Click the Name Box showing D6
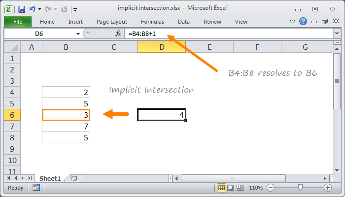The height and width of the screenshot is (197, 345). (39, 34)
